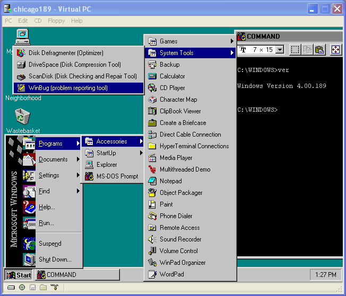This screenshot has height=296, width=346.
Task: Click the Remote Access icon
Action: (152, 228)
